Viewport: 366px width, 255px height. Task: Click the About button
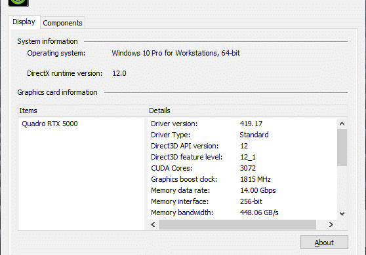pyautogui.click(x=324, y=243)
